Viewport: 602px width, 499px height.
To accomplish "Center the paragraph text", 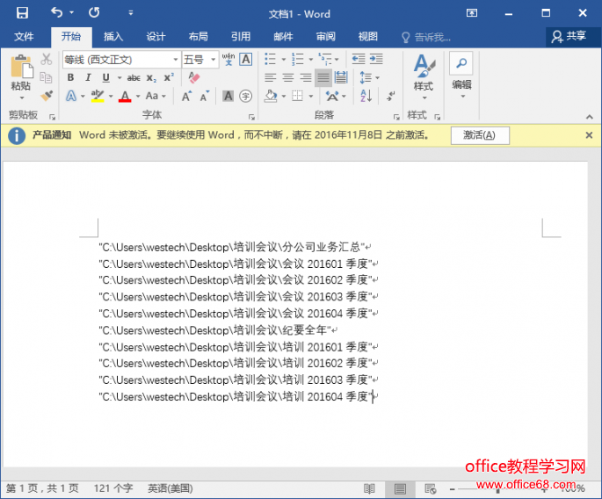I will (x=288, y=77).
